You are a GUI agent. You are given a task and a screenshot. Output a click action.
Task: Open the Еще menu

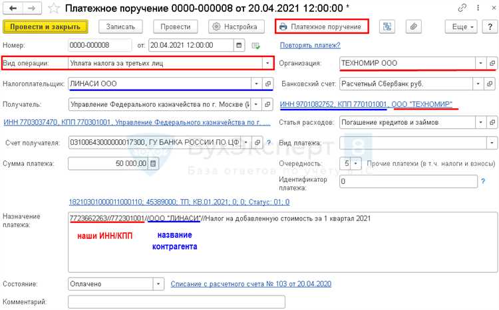click(x=463, y=27)
